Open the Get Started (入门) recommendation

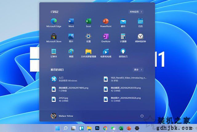64,79
